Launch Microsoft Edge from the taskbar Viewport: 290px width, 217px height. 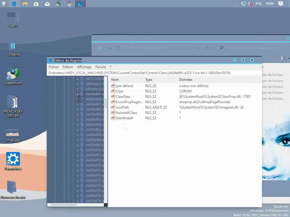coord(14,4)
